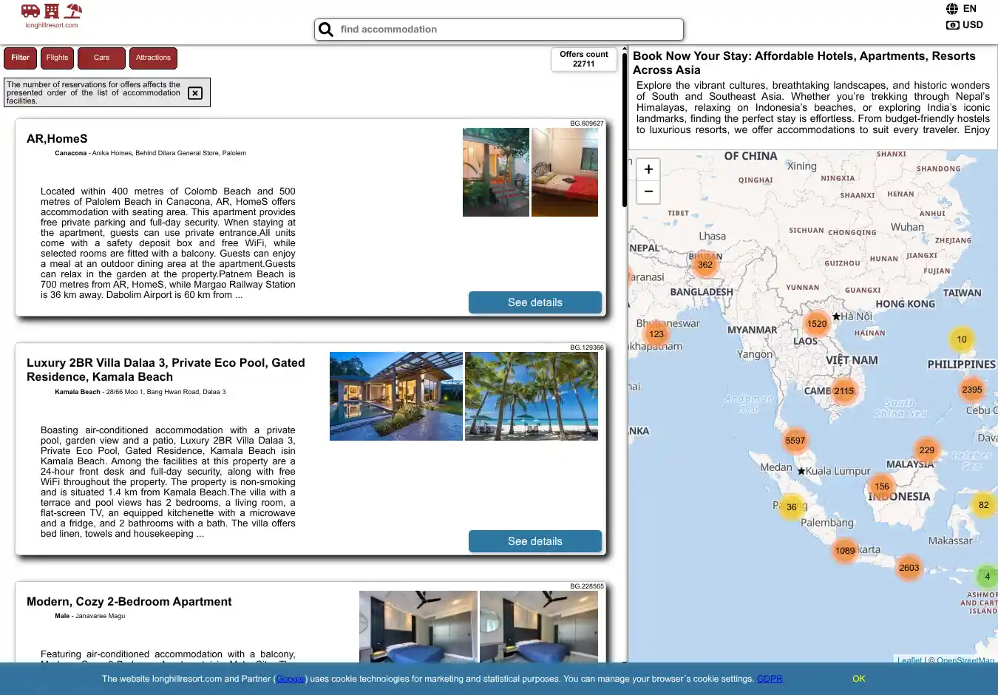Image resolution: width=998 pixels, height=695 pixels.
Task: Click the 2603 cluster near Java
Action: pyautogui.click(x=909, y=568)
